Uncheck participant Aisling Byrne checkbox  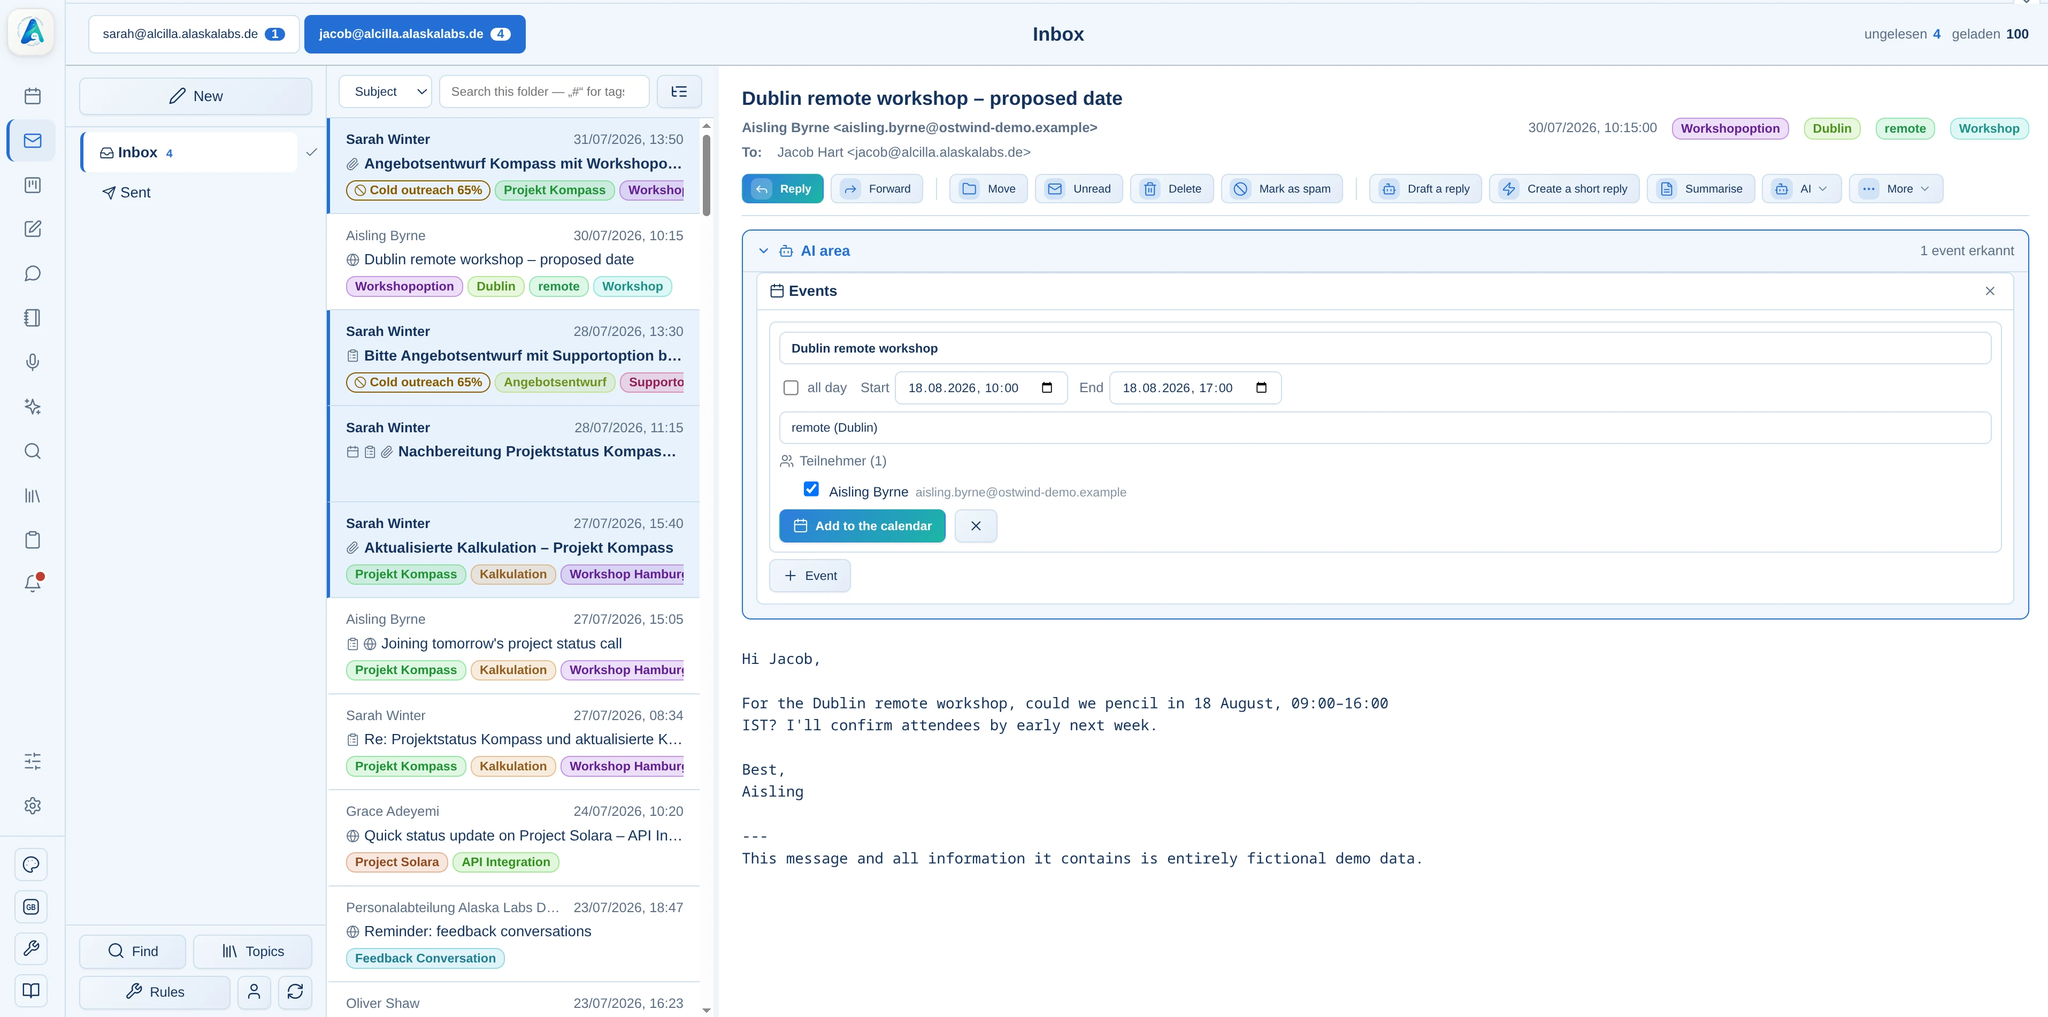[811, 489]
